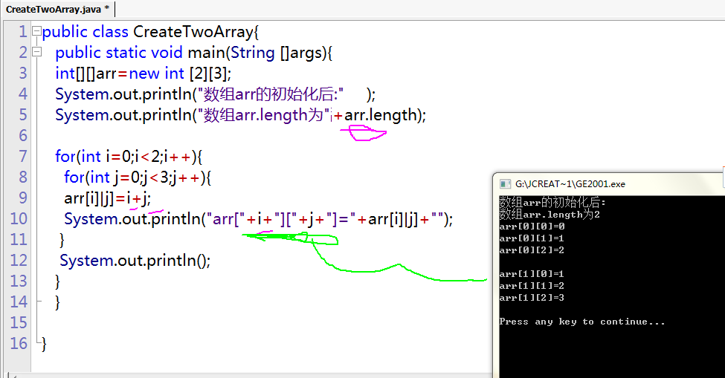Click line number 10 in gutter
This screenshot has height=378, width=725.
(19, 219)
